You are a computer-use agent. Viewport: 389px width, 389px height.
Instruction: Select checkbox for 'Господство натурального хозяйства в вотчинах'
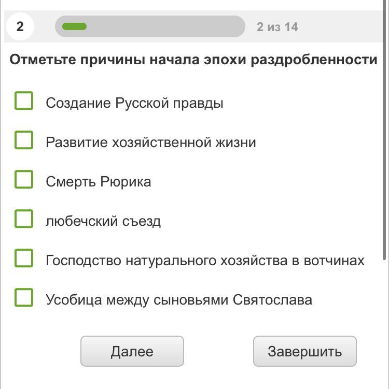pyautogui.click(x=24, y=258)
